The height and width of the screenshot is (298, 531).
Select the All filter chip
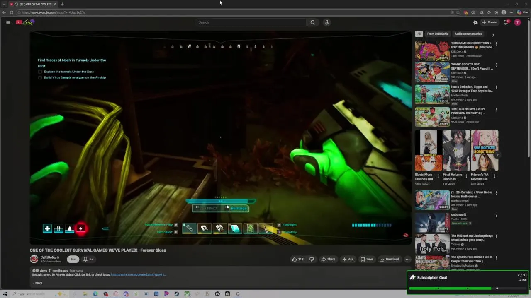[419, 34]
